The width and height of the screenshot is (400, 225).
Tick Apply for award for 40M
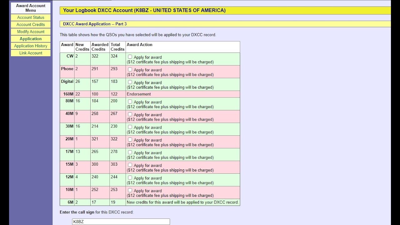130,114
